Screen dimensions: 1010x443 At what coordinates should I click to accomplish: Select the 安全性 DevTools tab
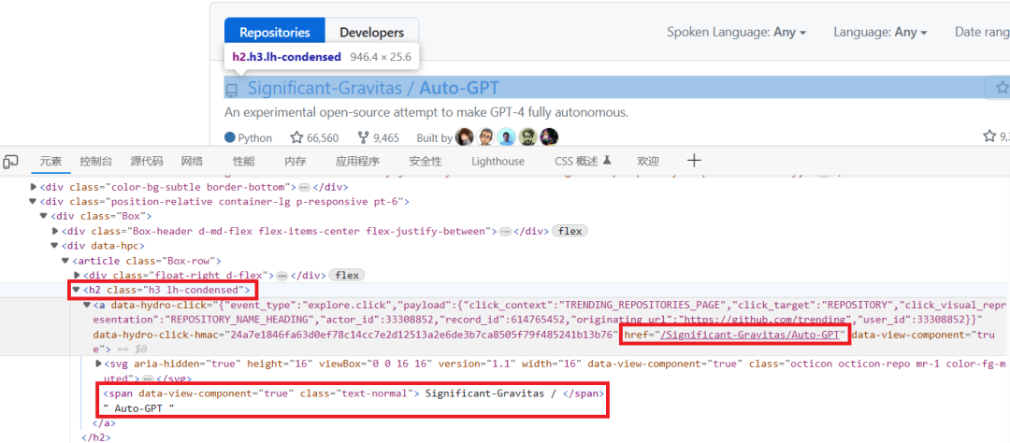(x=426, y=162)
